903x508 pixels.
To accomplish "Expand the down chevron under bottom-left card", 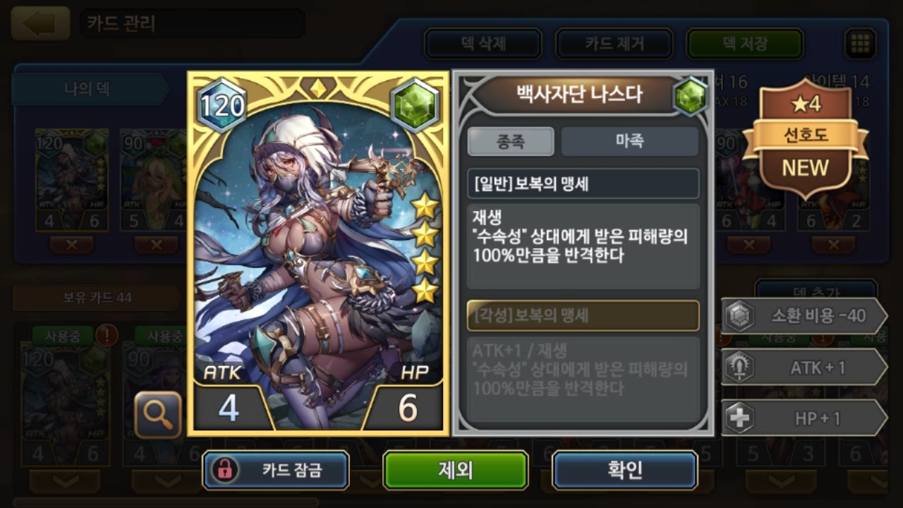I will tap(64, 480).
